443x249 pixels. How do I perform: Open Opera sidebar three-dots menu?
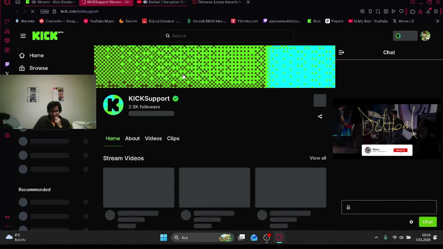(7, 227)
